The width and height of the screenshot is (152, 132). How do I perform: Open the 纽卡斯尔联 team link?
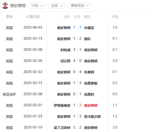(x=92, y=117)
